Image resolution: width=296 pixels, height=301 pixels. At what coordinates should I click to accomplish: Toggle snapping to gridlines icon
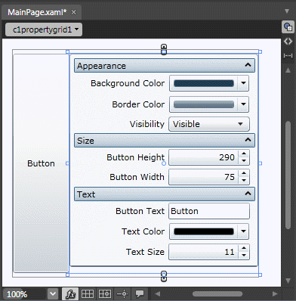click(x=105, y=293)
